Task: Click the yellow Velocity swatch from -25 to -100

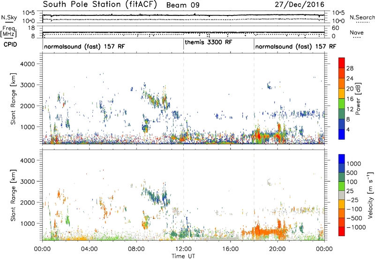Action: [342, 204]
